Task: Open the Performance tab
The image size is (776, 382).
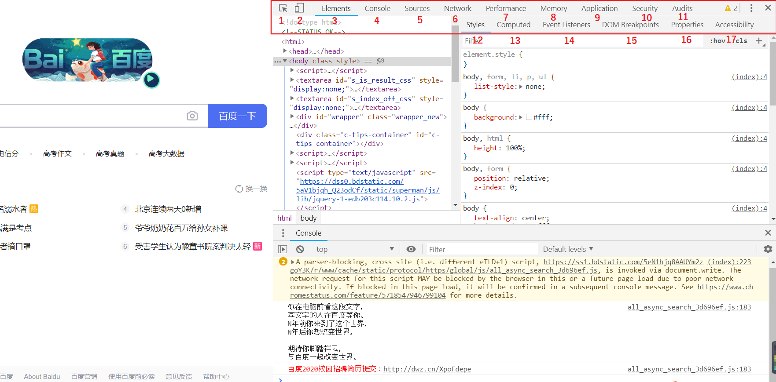Action: pyautogui.click(x=506, y=8)
